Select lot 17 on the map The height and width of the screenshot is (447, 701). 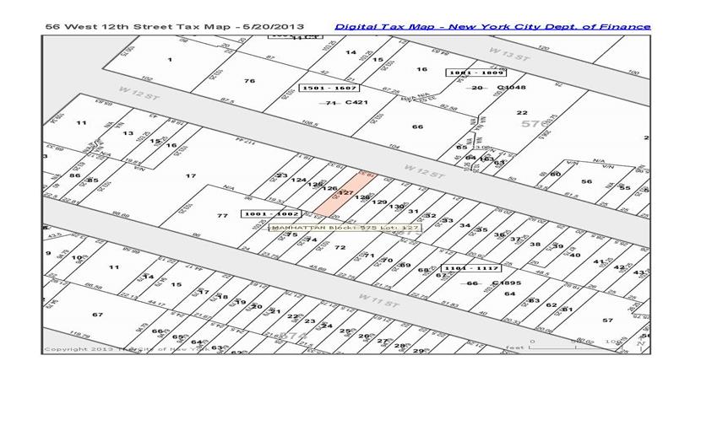(x=191, y=176)
